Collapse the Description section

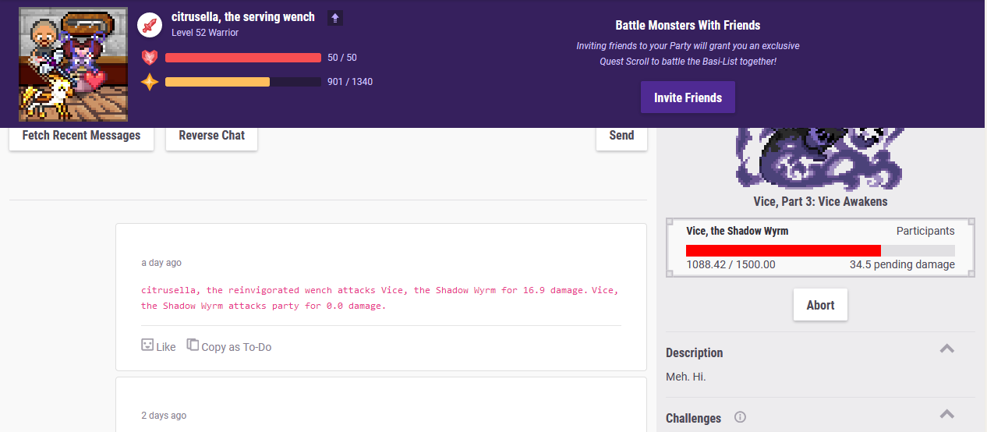point(946,349)
